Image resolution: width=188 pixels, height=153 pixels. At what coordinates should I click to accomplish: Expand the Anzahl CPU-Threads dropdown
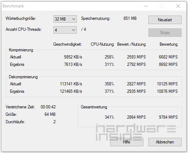[65, 30]
